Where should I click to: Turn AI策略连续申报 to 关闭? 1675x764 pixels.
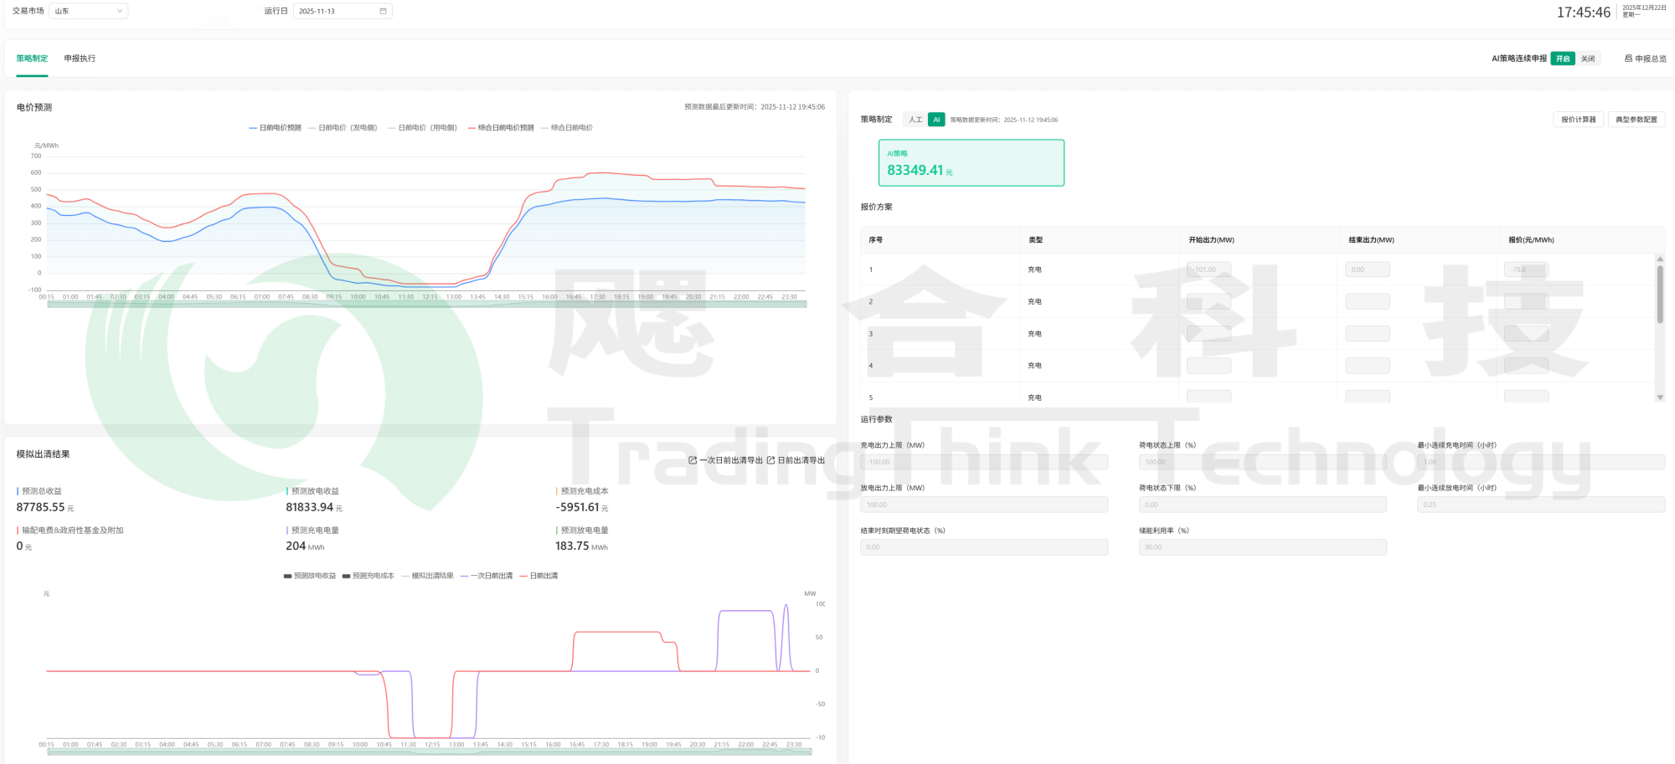(x=1587, y=59)
